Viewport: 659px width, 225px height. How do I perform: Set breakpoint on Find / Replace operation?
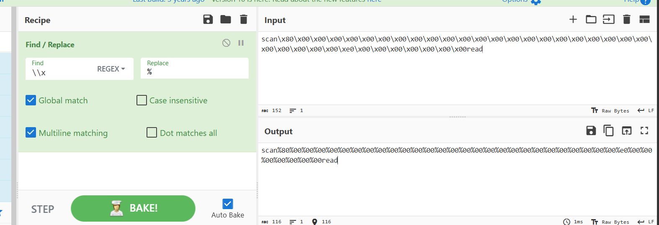coord(241,43)
